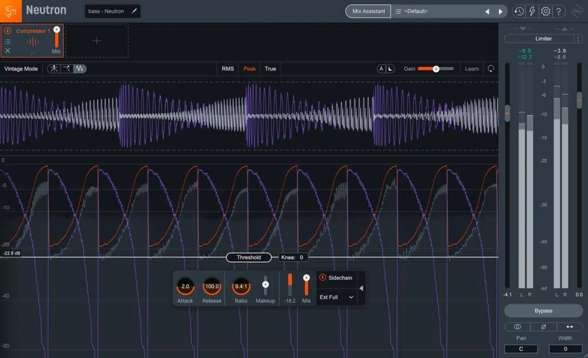588x358 pixels.
Task: Click the Threshold handle label
Action: pyautogui.click(x=249, y=257)
